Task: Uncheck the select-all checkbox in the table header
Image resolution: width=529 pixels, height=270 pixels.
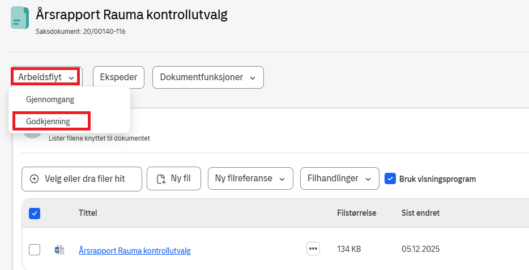Action: (x=35, y=213)
